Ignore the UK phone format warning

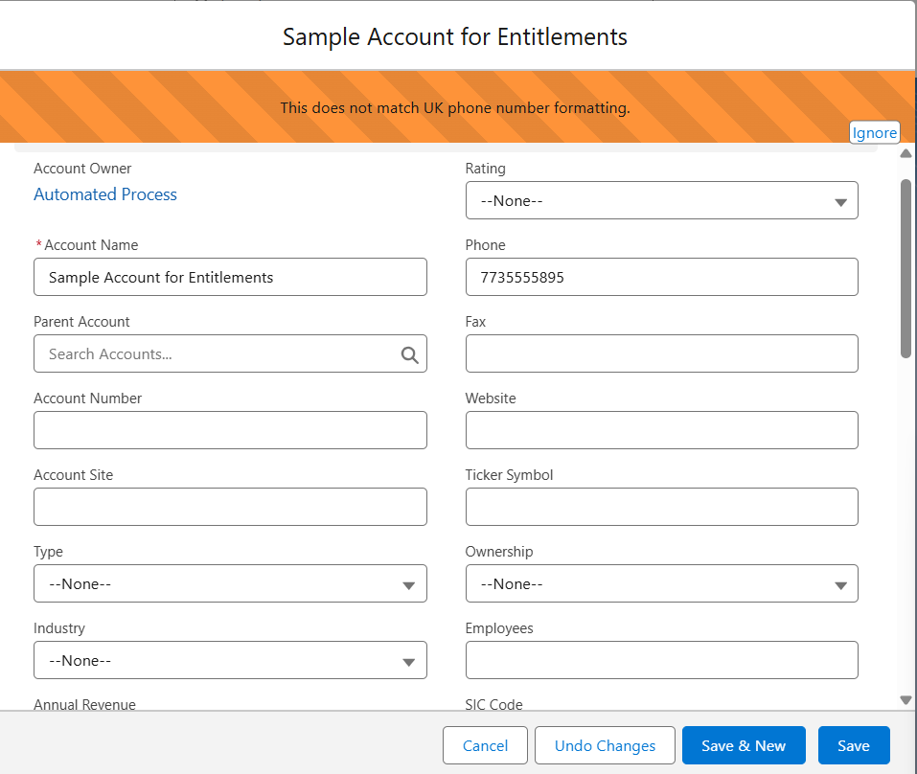874,133
